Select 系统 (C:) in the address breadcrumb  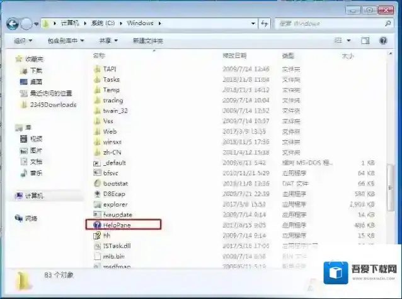tap(103, 23)
